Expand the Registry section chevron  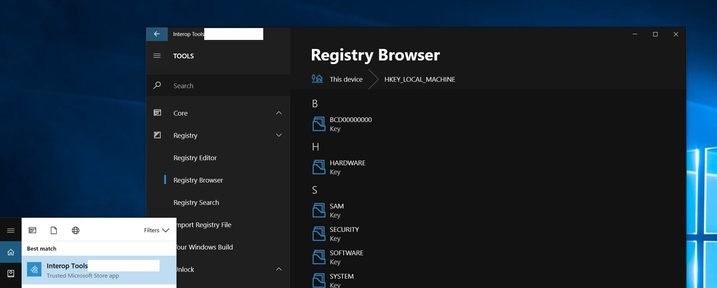pos(279,135)
